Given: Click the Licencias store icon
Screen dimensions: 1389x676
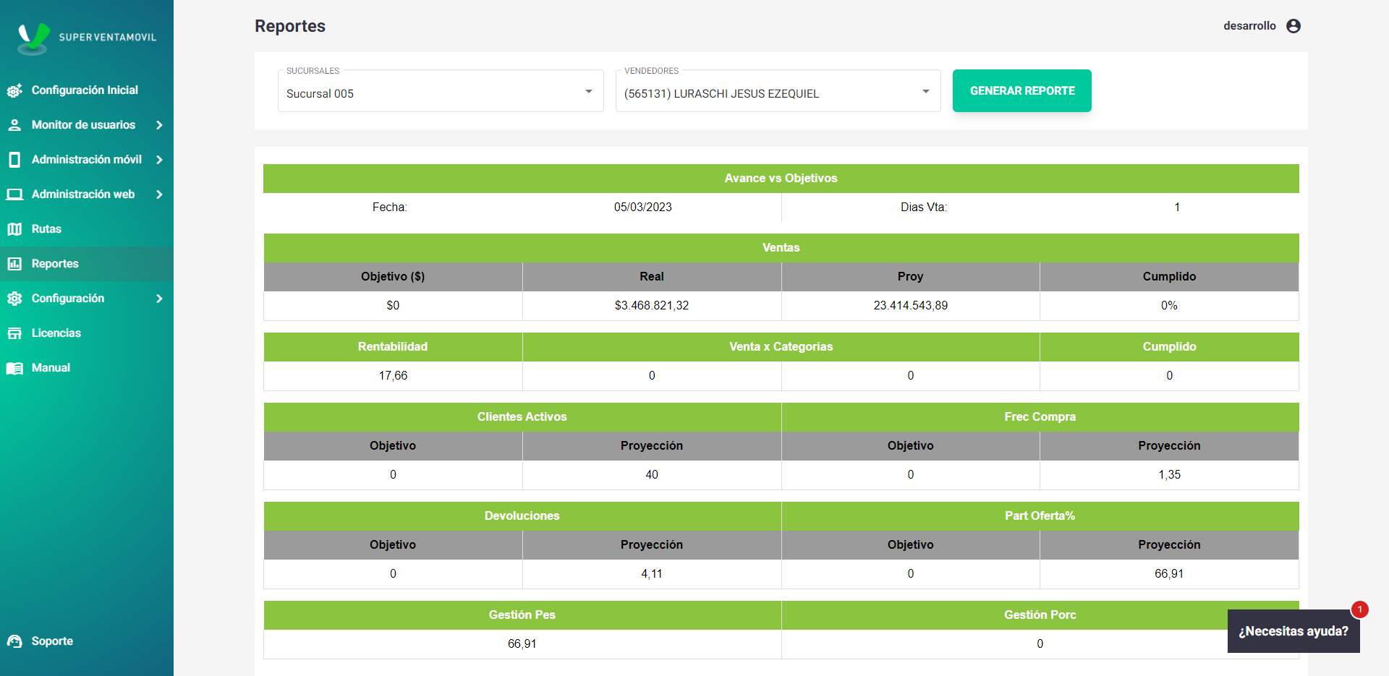Looking at the screenshot, I should click(14, 333).
